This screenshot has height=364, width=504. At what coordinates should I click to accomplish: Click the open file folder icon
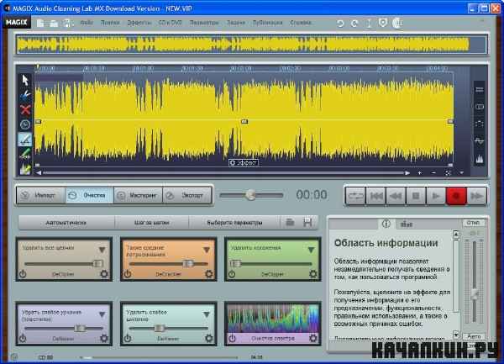54,24
